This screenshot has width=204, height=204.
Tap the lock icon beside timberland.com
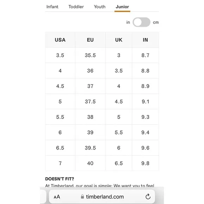(x=82, y=197)
